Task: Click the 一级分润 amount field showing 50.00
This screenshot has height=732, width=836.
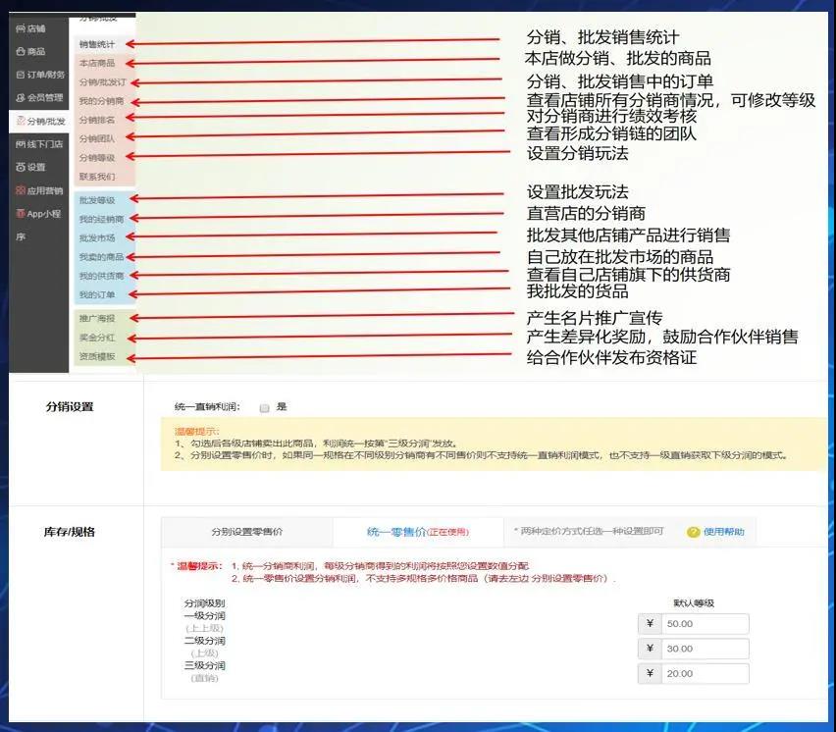Action: [x=705, y=624]
